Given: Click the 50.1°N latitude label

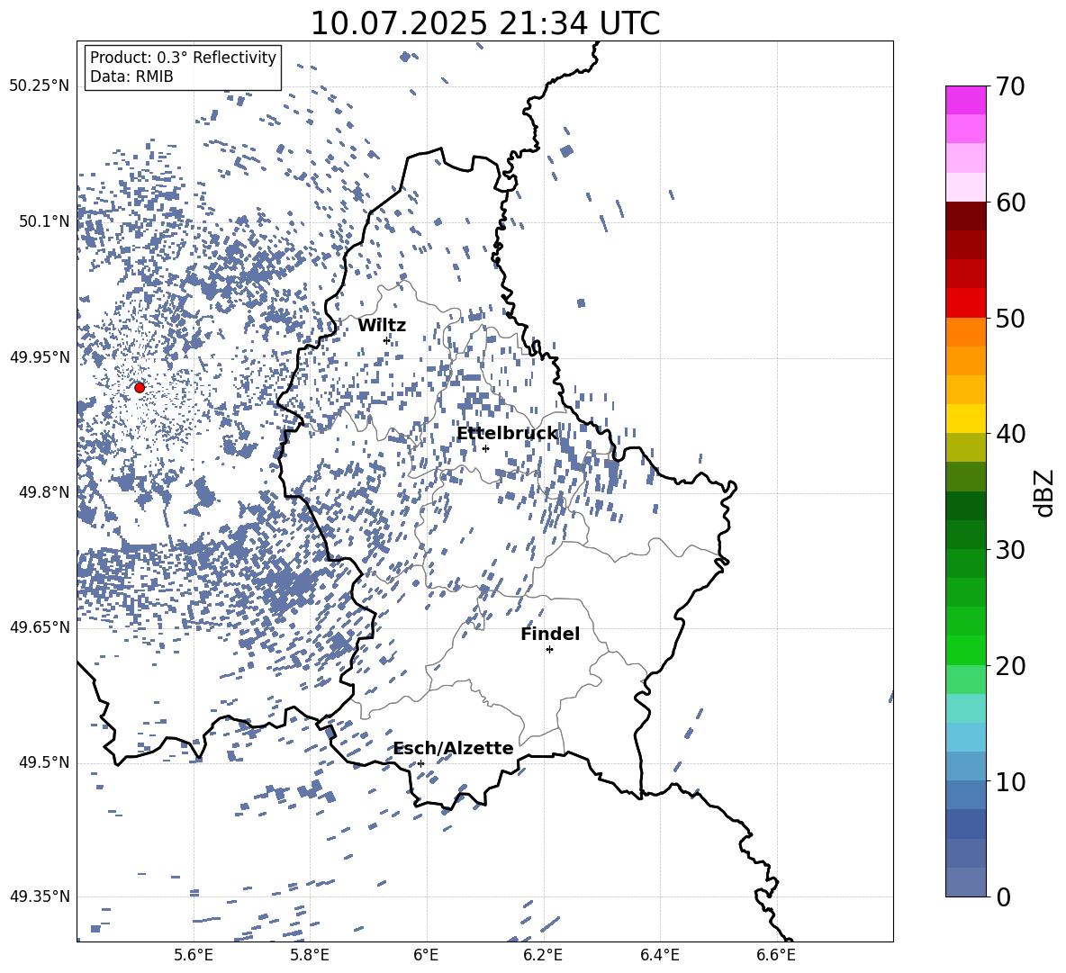Looking at the screenshot, I should [44, 221].
